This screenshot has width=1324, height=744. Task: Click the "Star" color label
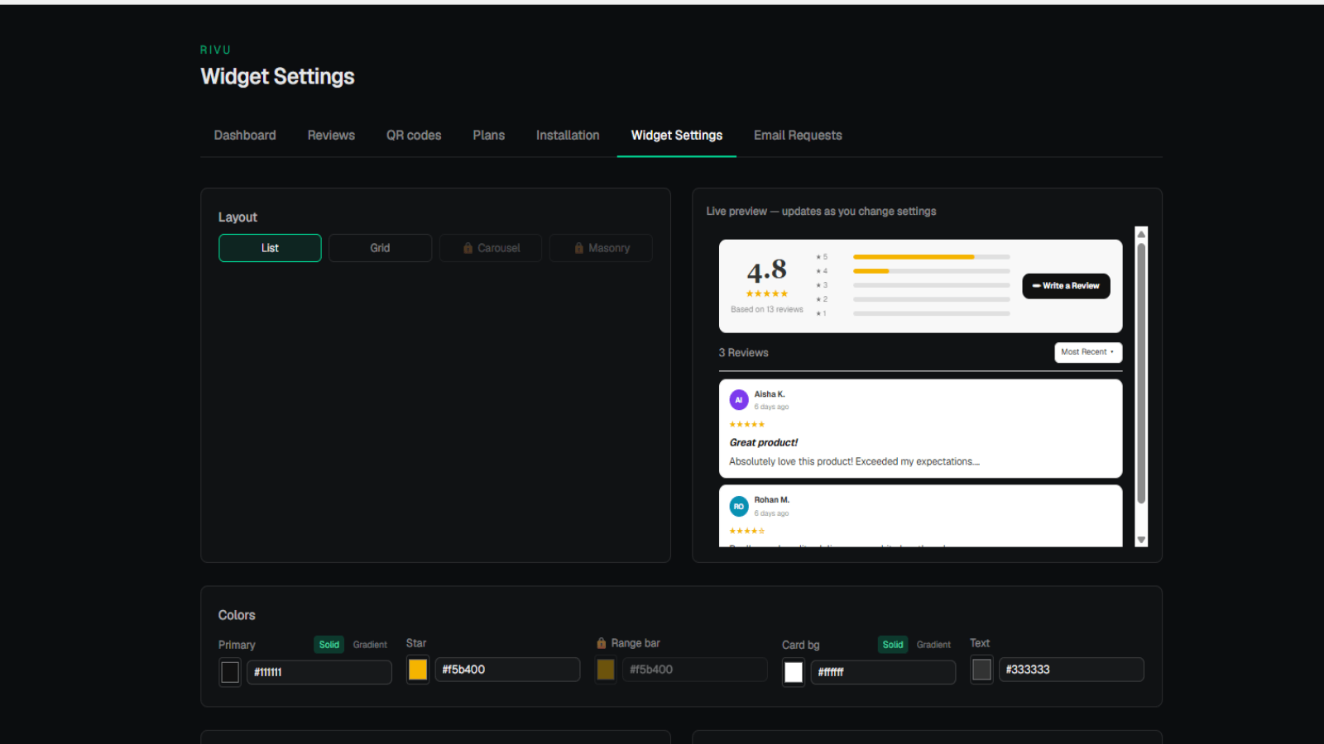click(x=416, y=643)
